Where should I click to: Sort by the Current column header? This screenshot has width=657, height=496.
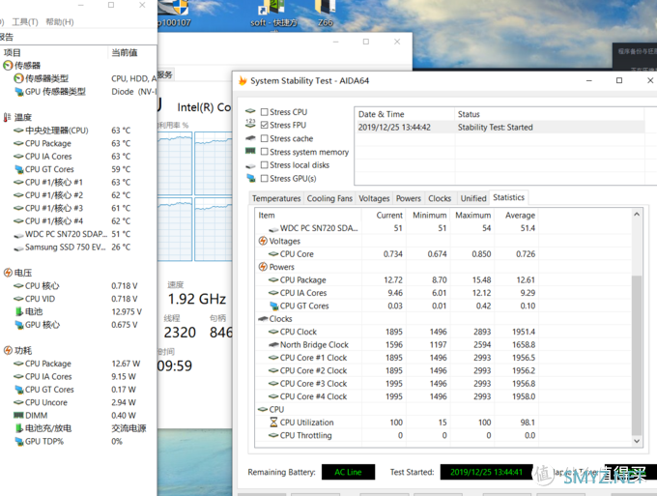(385, 215)
